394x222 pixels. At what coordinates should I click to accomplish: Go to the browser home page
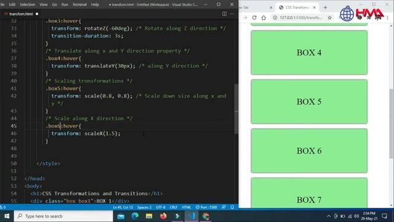click(263, 18)
